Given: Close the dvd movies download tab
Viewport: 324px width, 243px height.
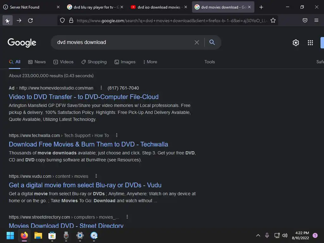Looking at the screenshot, I should pyautogui.click(x=249, y=7).
